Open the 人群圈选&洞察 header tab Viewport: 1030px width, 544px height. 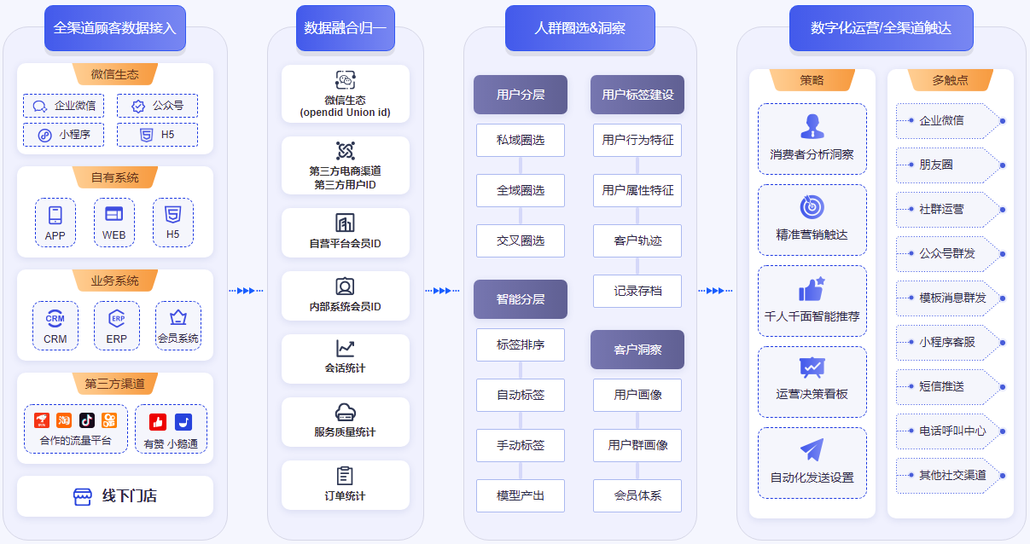point(579,28)
